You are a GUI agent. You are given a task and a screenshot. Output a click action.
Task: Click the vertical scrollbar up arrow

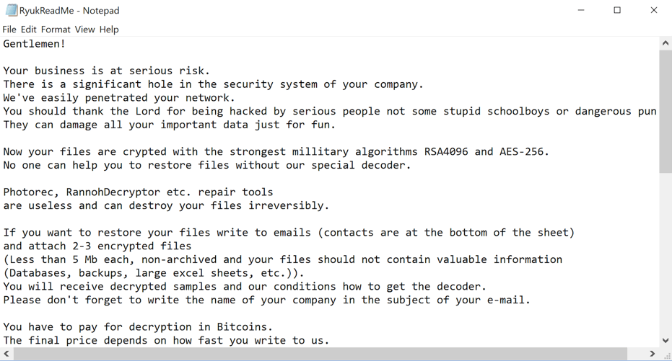[x=666, y=43]
